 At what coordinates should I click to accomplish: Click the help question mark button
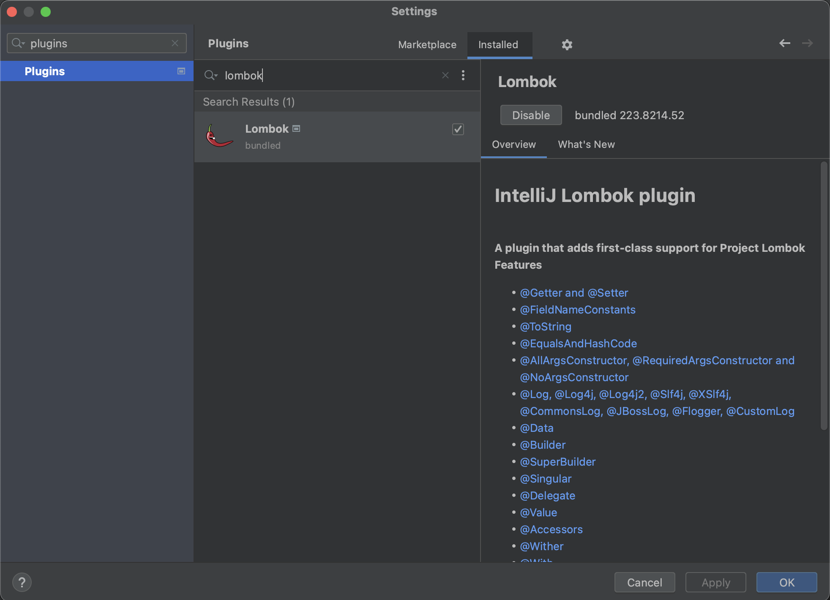pos(22,582)
